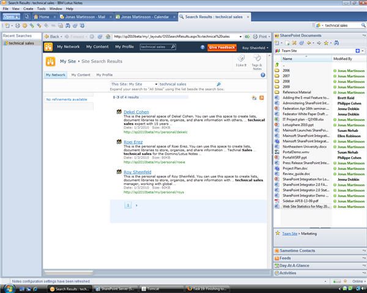
Task: Select Project Plan.doc document
Action: [x=295, y=168]
